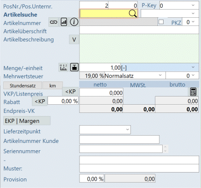Image resolution: width=201 pixels, height=188 pixels.
Task: Open the bar chart statistics icon
Action: tap(64, 22)
